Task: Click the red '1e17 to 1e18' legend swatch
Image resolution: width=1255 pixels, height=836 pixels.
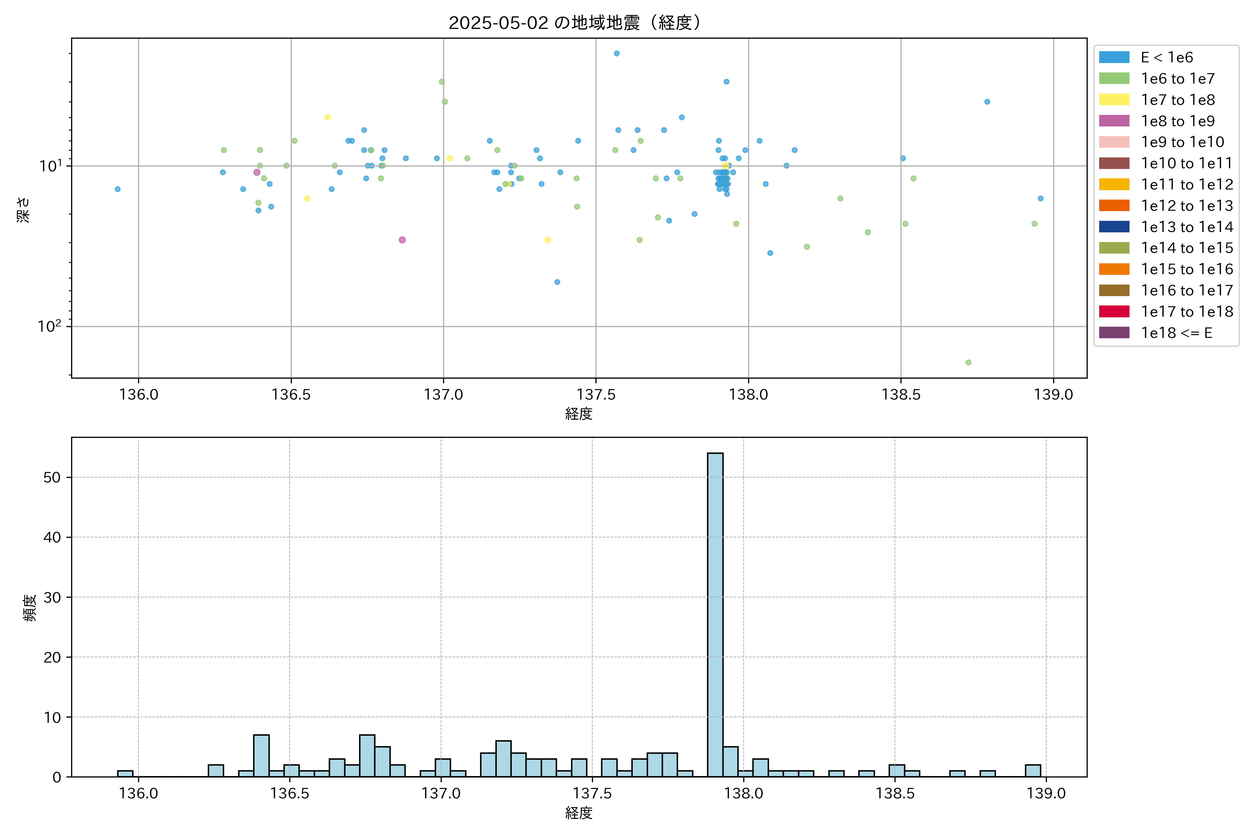Action: click(x=1114, y=311)
